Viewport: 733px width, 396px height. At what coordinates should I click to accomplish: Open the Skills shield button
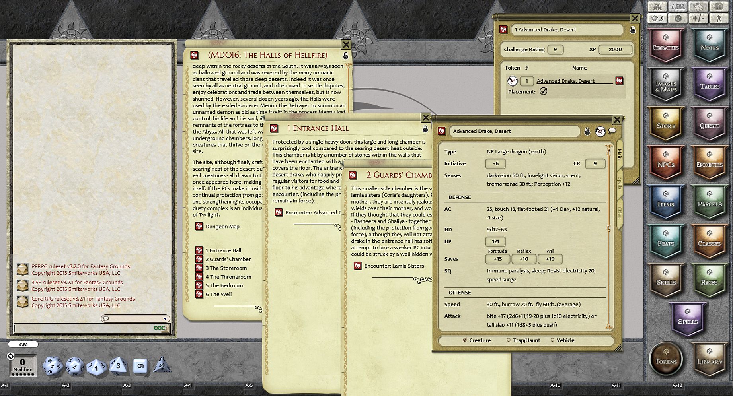pyautogui.click(x=666, y=280)
